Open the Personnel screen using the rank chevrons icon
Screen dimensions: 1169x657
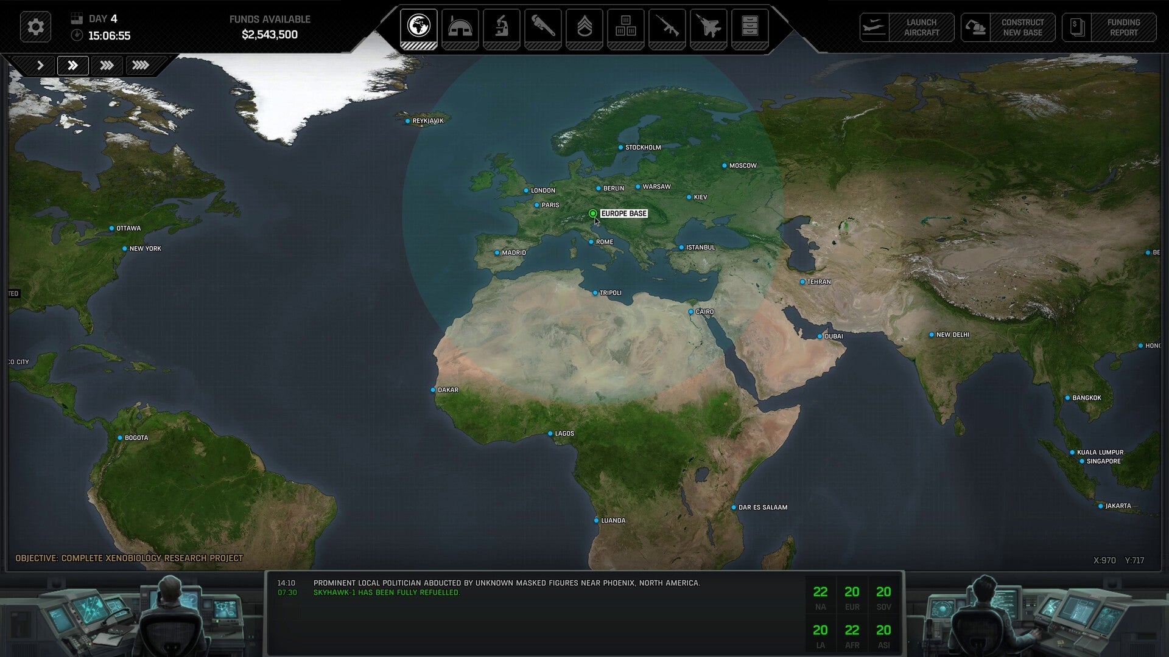pyautogui.click(x=583, y=27)
